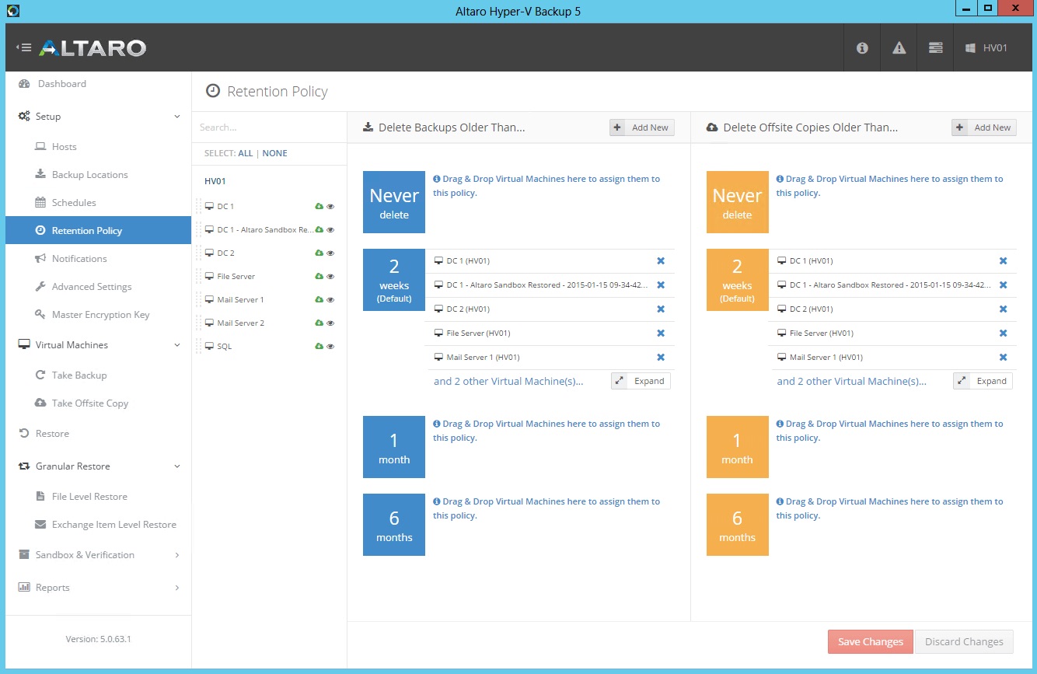Open the warning alerts icon
The width and height of the screenshot is (1037, 674).
[x=899, y=47]
